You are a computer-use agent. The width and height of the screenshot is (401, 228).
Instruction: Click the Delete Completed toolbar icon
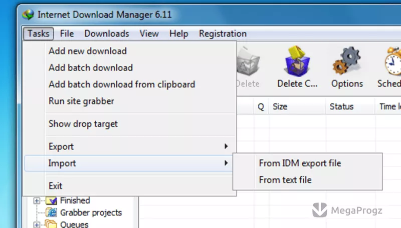297,61
